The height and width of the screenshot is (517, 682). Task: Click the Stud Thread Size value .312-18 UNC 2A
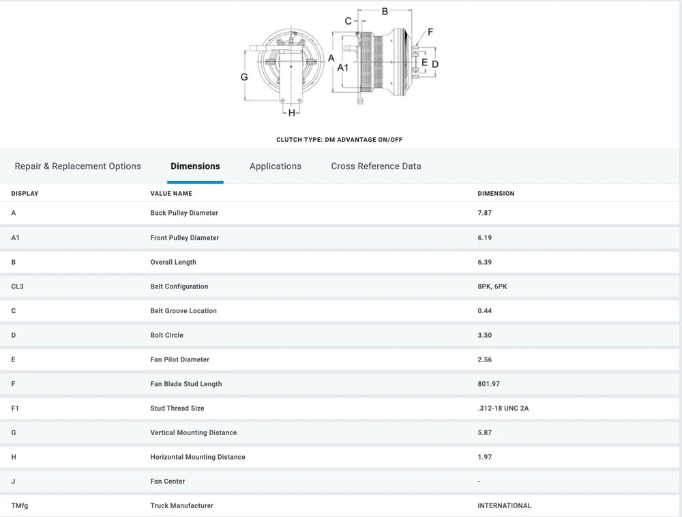[x=503, y=409]
